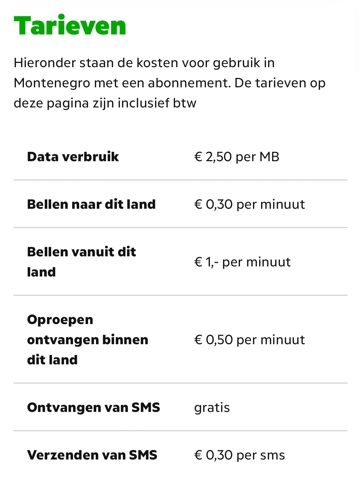Select Bellen naar dit land label
Image resolution: width=361 pixels, height=497 pixels.
[91, 204]
